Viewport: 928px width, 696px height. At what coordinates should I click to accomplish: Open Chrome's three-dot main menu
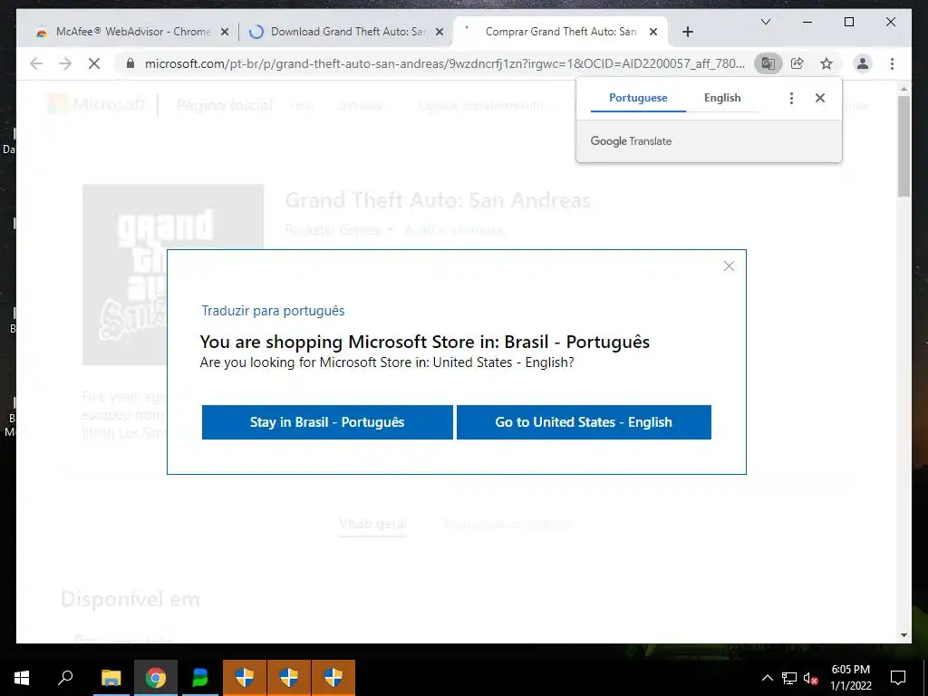[x=892, y=63]
